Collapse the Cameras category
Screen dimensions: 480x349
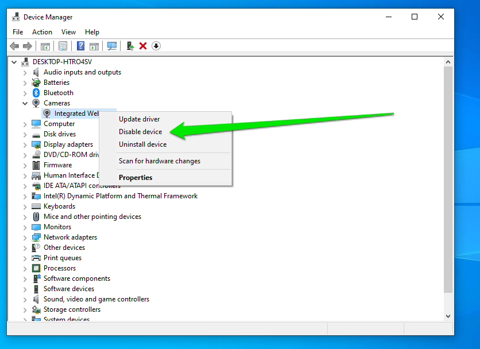point(25,103)
